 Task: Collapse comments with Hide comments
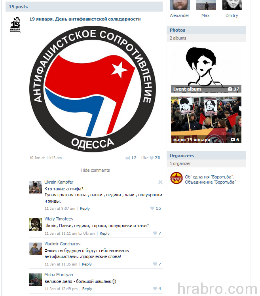tap(95, 170)
